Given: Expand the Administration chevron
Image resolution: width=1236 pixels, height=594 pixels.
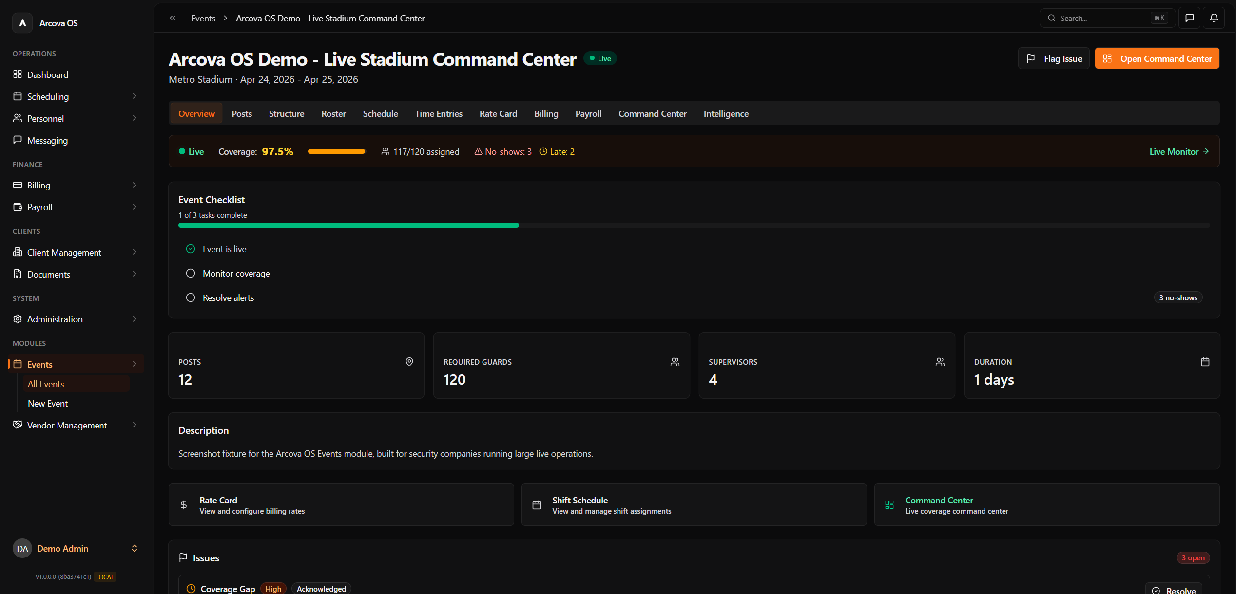Looking at the screenshot, I should 135,319.
